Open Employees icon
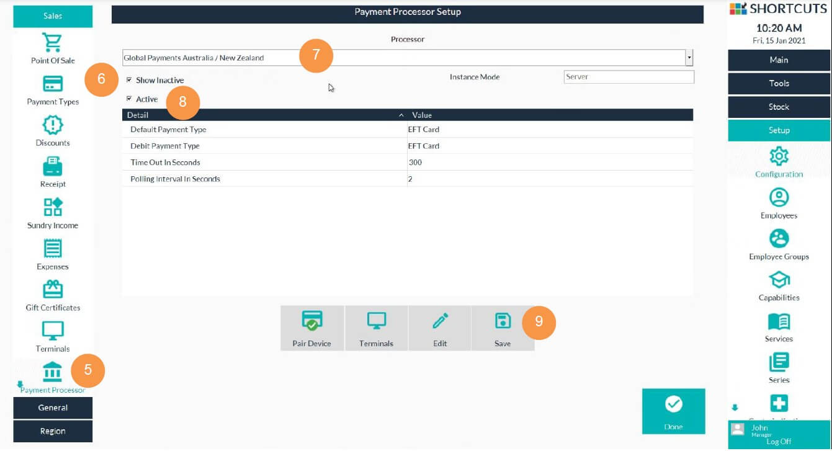 pyautogui.click(x=779, y=197)
